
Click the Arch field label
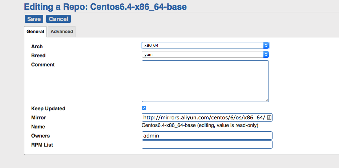click(x=37, y=46)
